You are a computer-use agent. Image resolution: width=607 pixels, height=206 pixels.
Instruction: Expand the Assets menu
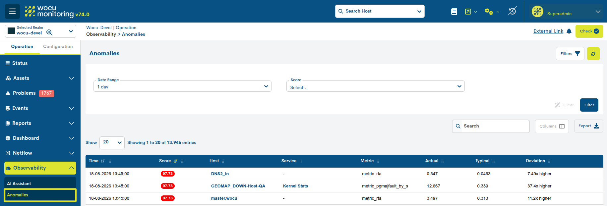point(40,78)
